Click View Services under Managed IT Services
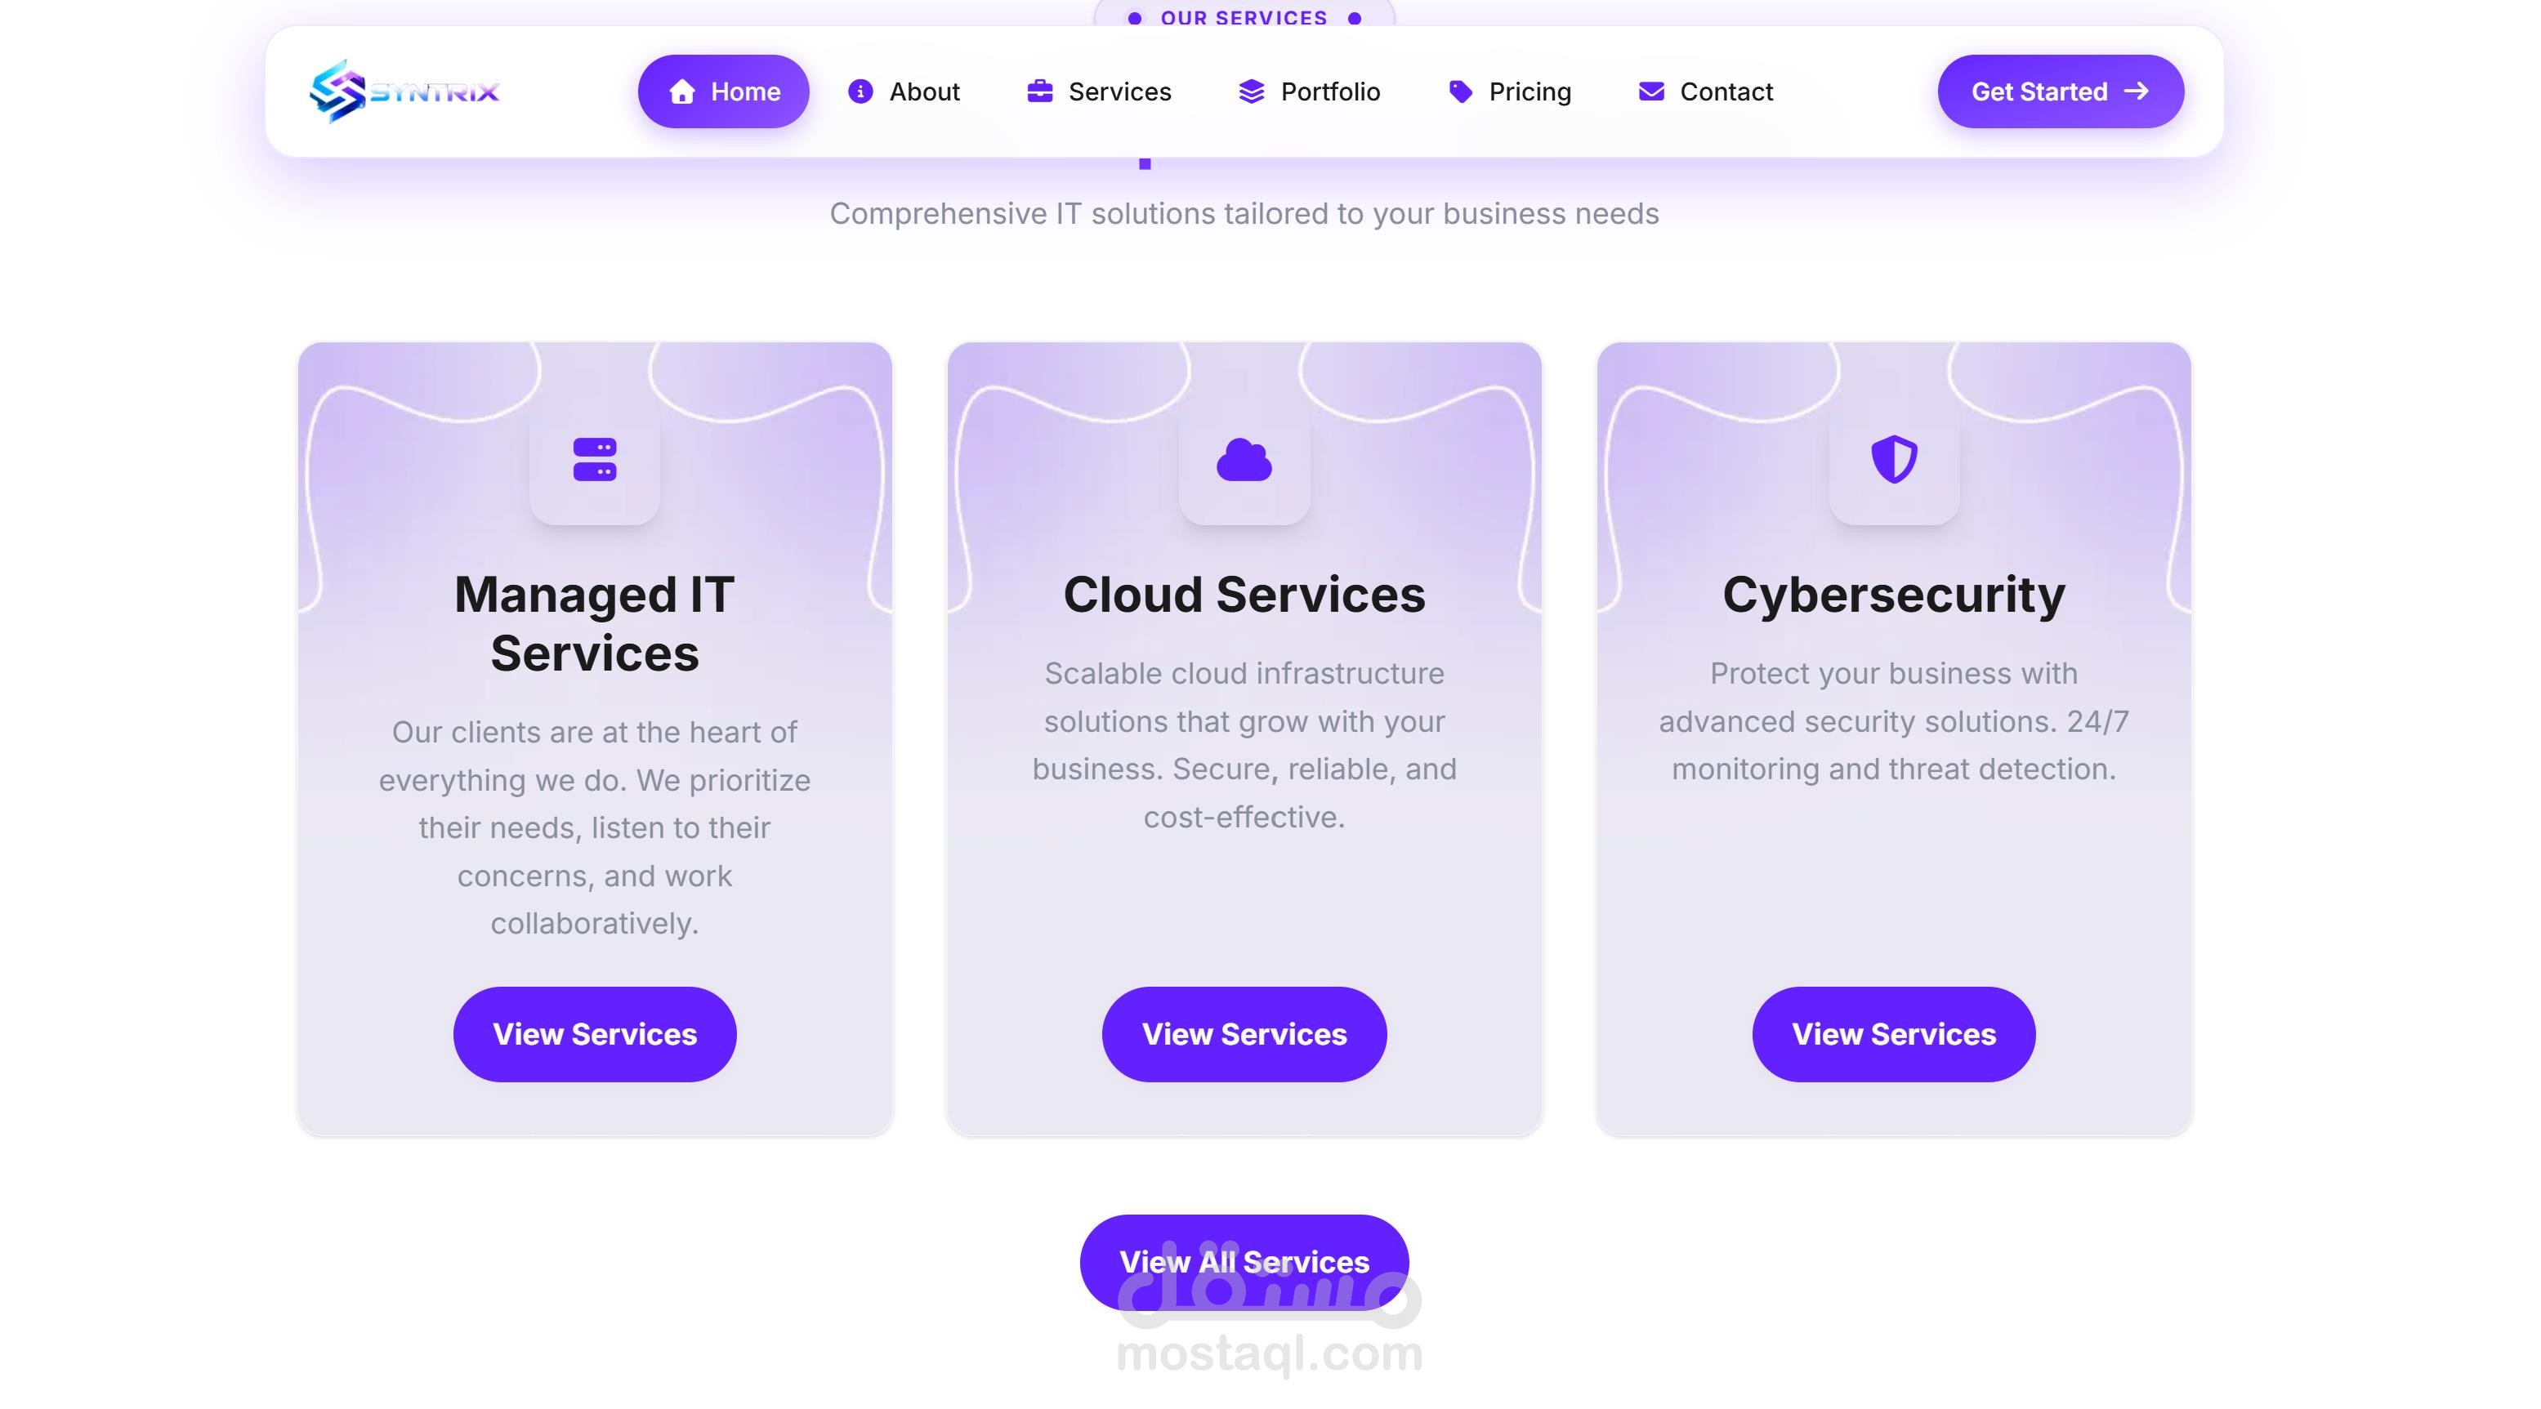Image resolution: width=2541 pixels, height=1409 pixels. tap(595, 1034)
